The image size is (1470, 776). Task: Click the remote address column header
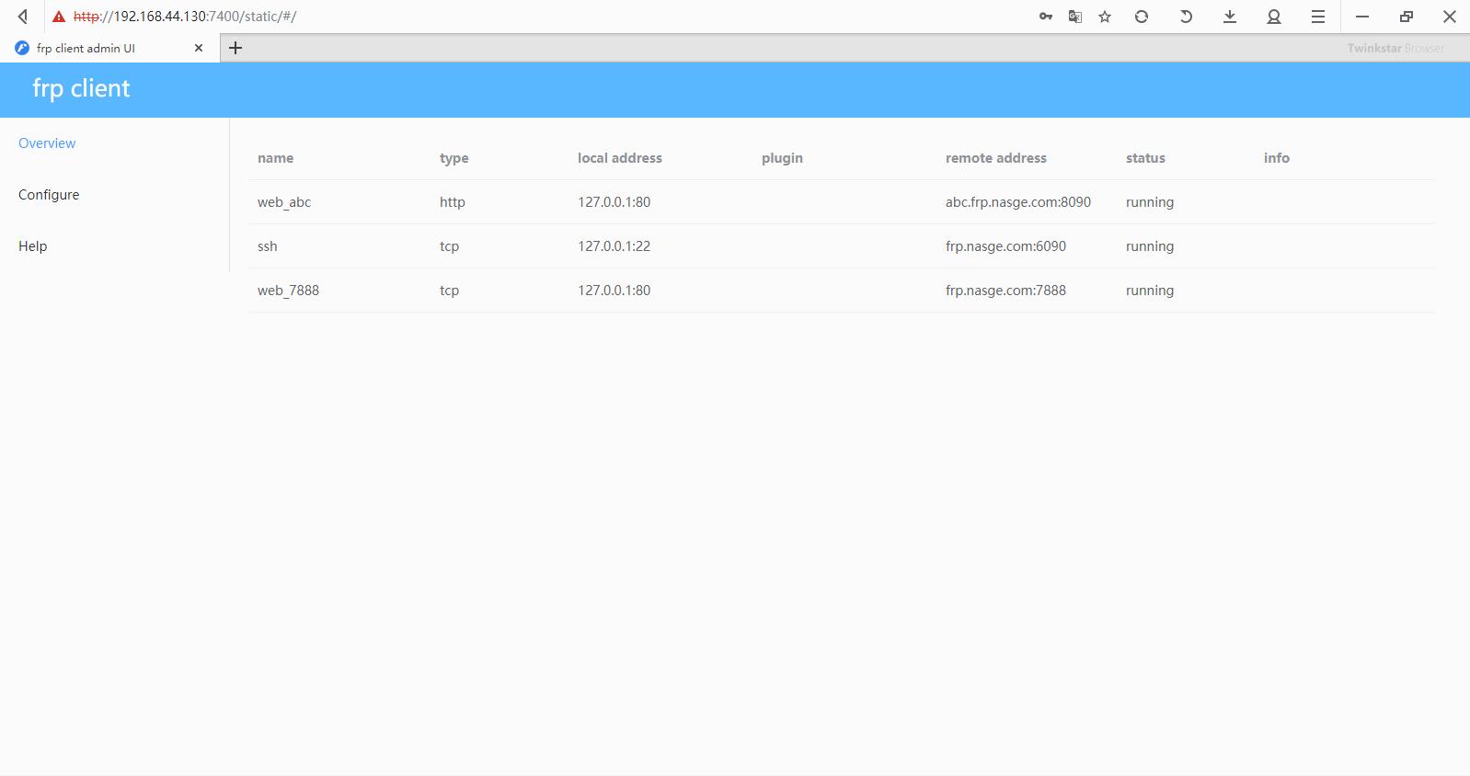click(x=995, y=158)
